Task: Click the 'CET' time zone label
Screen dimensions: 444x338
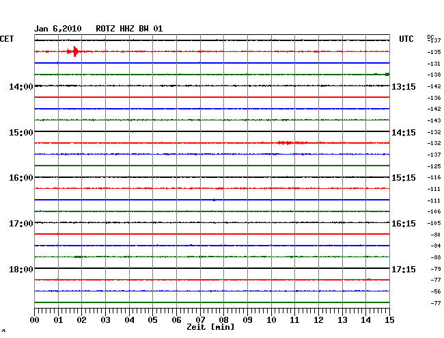Action: coord(7,39)
